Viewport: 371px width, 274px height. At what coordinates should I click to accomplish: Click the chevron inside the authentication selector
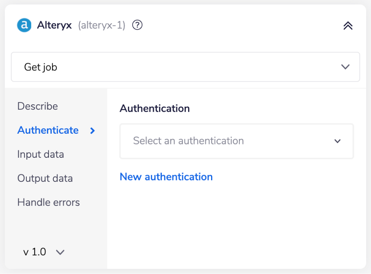point(337,141)
